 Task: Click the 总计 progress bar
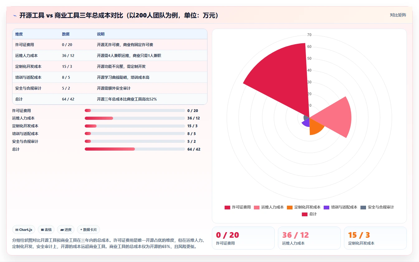[x=135, y=149]
